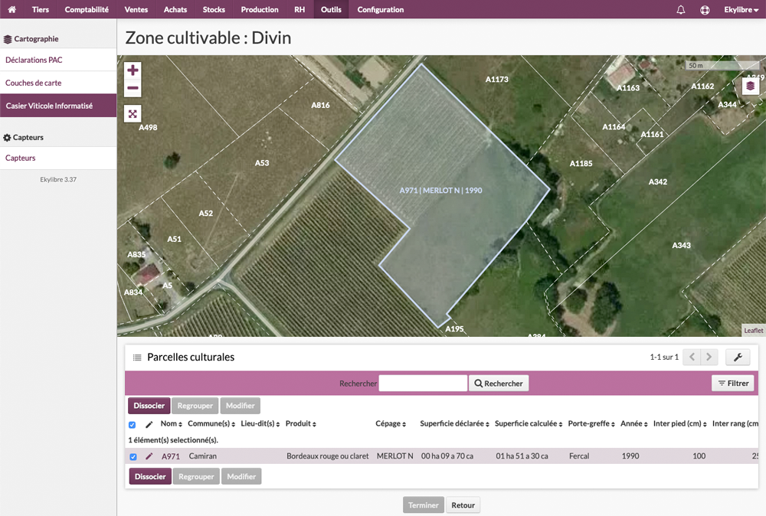Click the Terminer button

(x=423, y=505)
